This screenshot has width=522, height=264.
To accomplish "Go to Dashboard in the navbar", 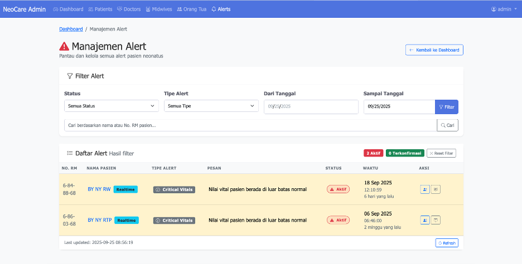I will (x=68, y=9).
